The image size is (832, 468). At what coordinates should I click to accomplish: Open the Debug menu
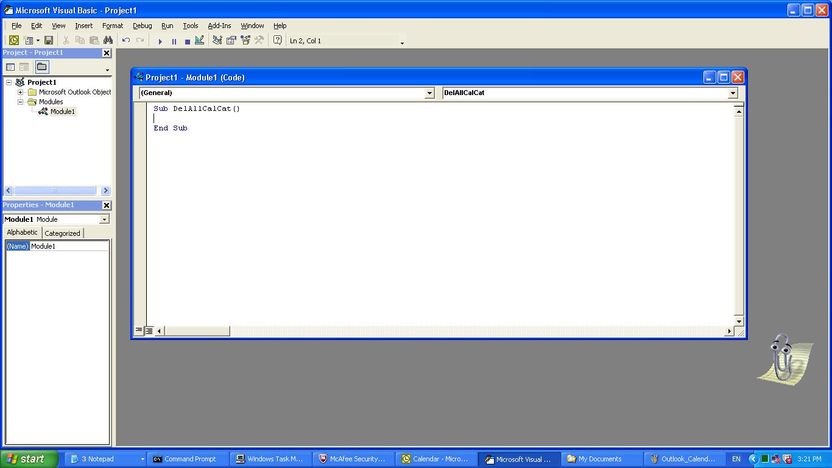[x=142, y=26]
